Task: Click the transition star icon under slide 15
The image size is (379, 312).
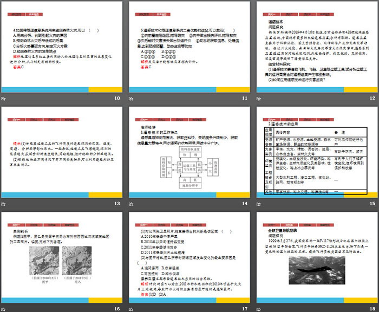Action: coord(259,203)
